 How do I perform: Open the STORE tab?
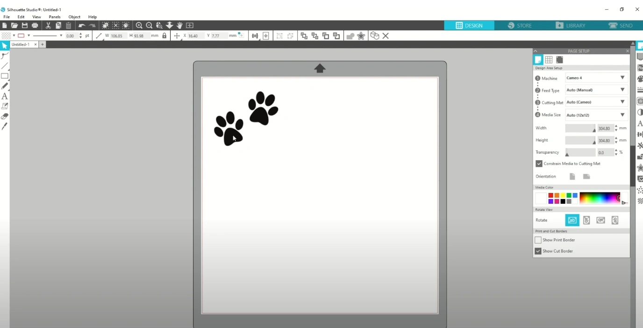click(x=520, y=25)
